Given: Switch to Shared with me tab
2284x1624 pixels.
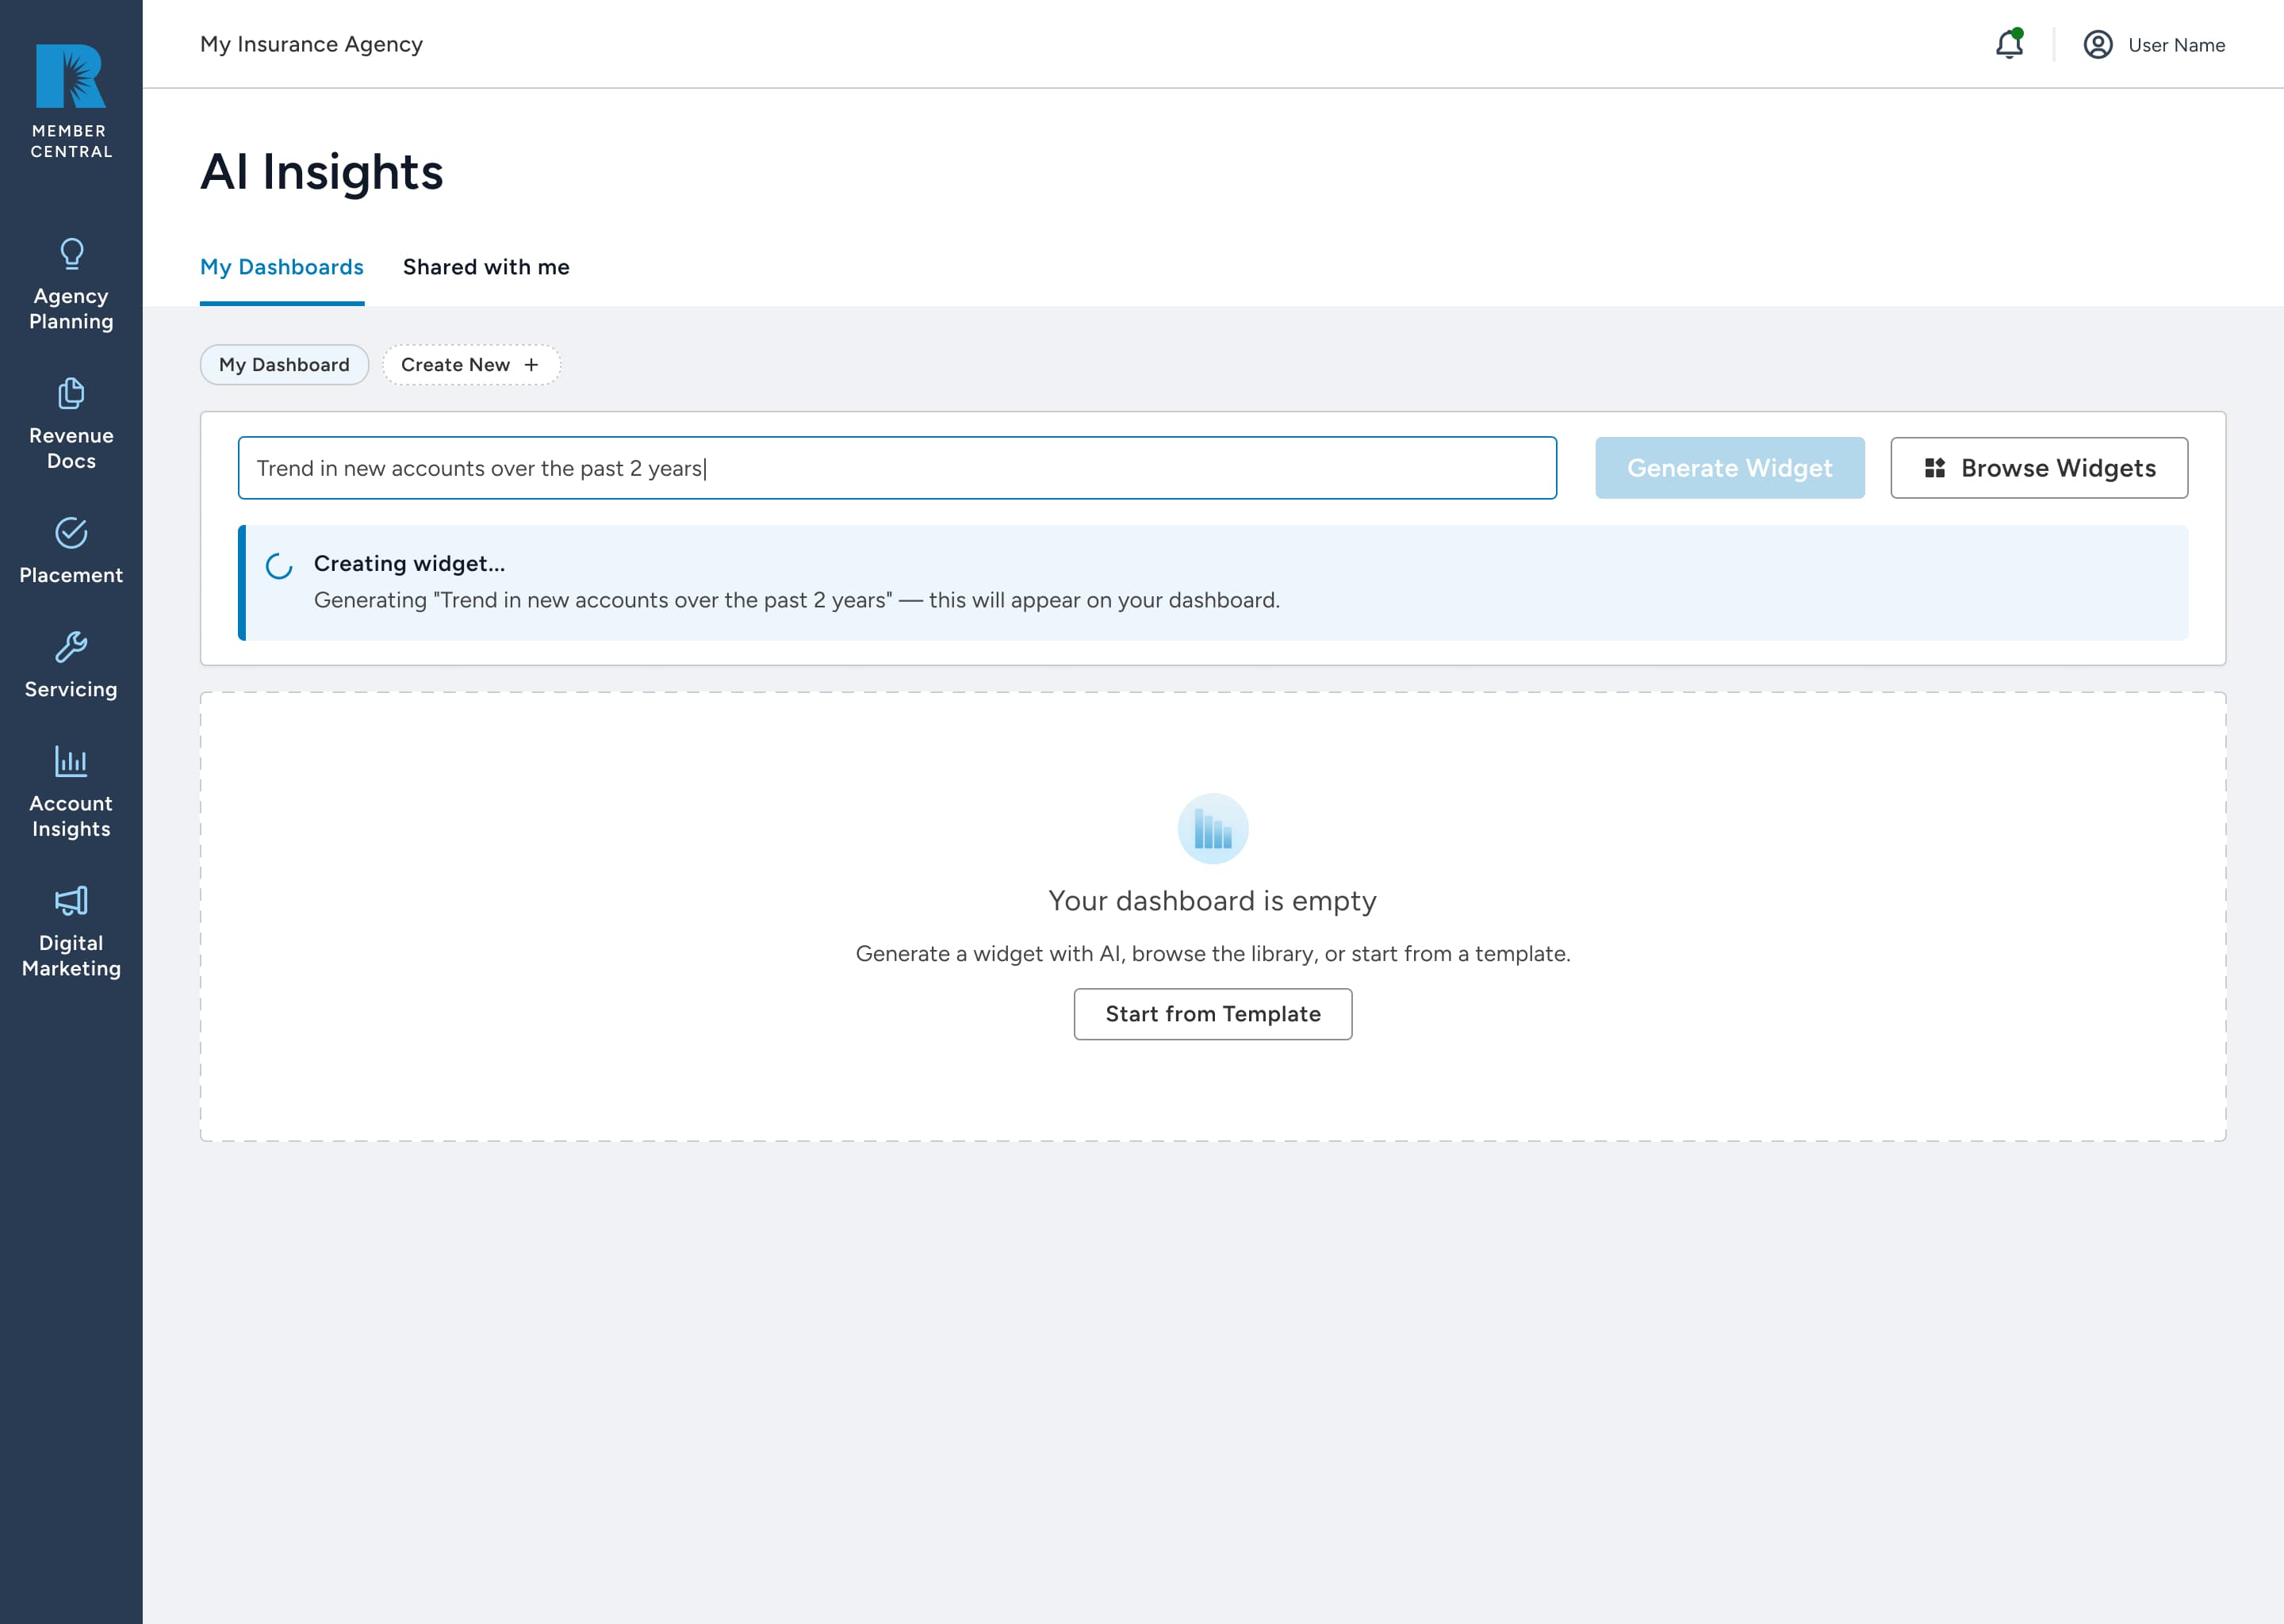Looking at the screenshot, I should click(486, 267).
